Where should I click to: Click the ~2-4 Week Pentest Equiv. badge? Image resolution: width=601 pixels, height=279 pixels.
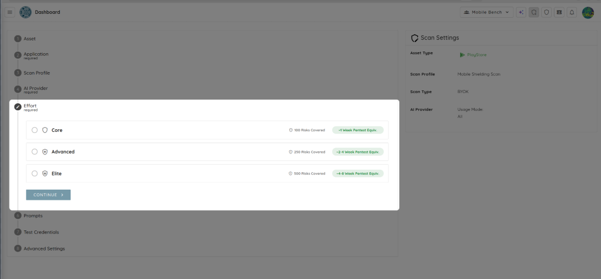358,152
